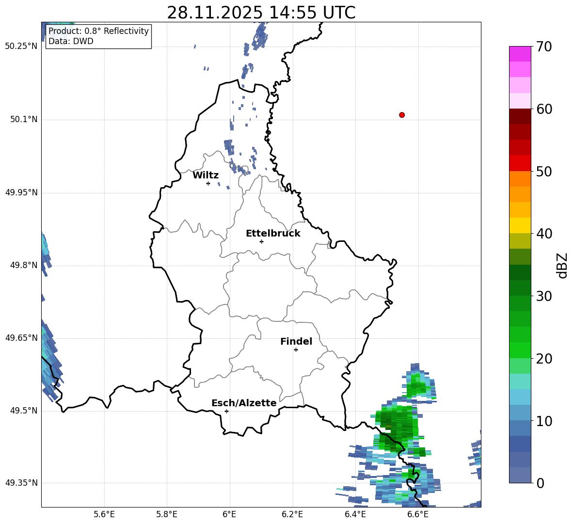Click the 49.8°N latitude label
The width and height of the screenshot is (574, 524).
click(x=24, y=265)
